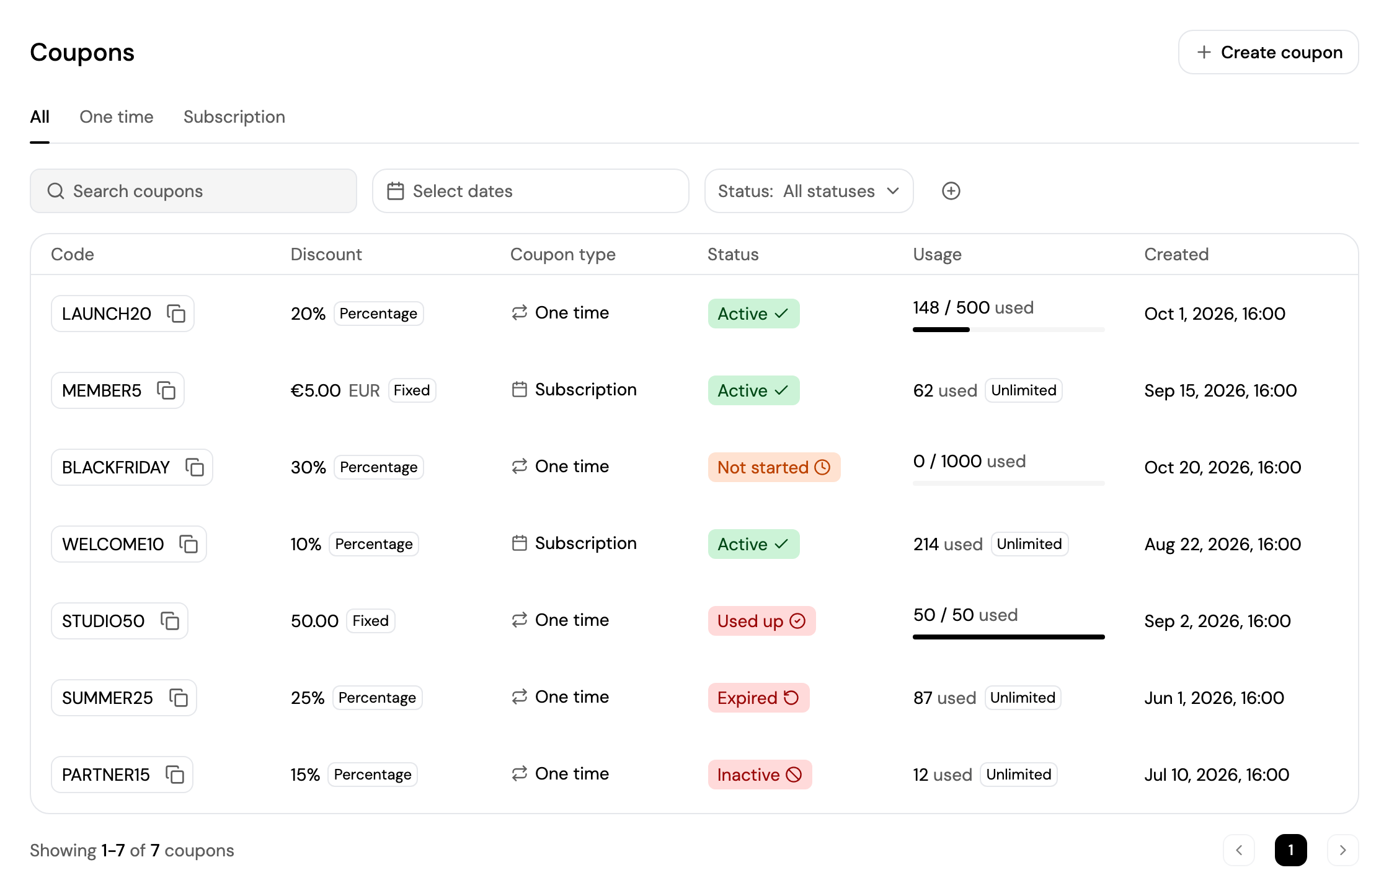Switch to the One time tab
Viewport: 1389px width, 896px height.
[x=117, y=117]
